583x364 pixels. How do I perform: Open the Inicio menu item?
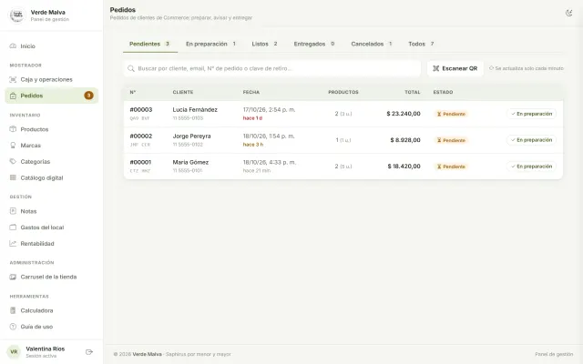[52, 46]
